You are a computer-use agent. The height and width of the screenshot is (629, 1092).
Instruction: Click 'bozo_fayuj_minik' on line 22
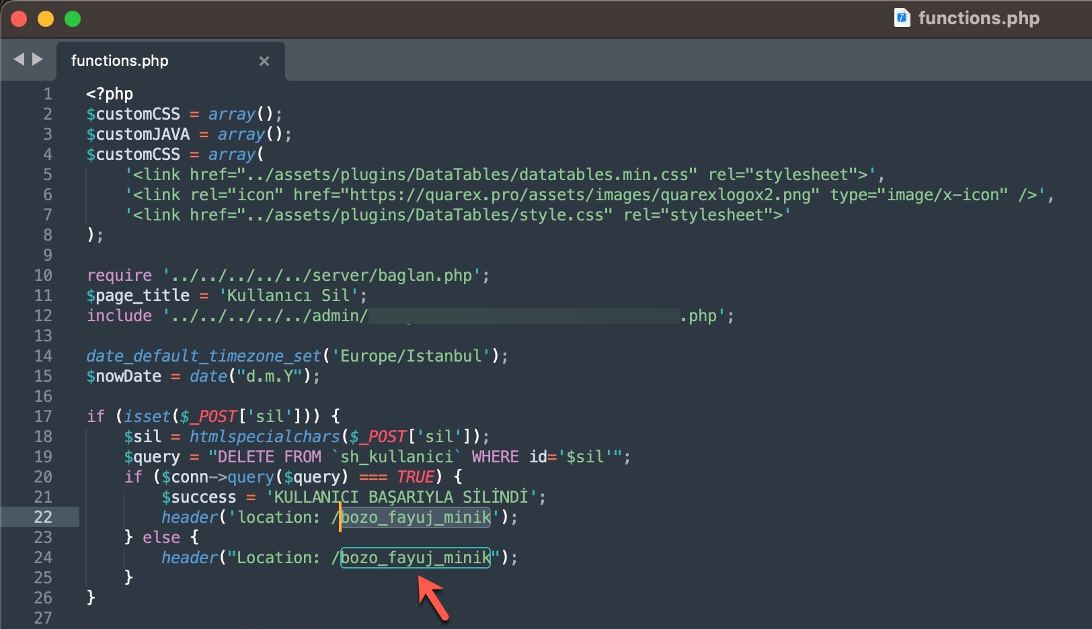[x=416, y=517]
